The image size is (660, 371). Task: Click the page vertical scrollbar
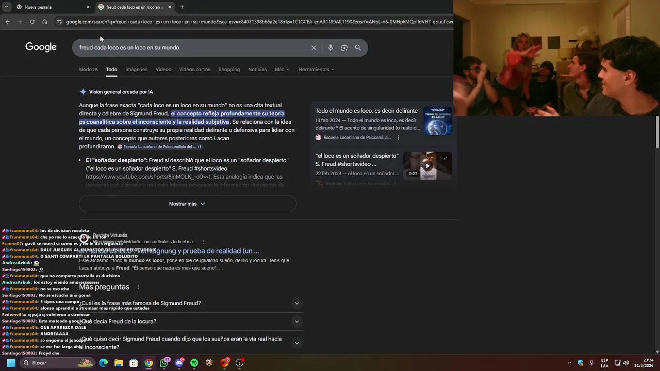[x=657, y=132]
